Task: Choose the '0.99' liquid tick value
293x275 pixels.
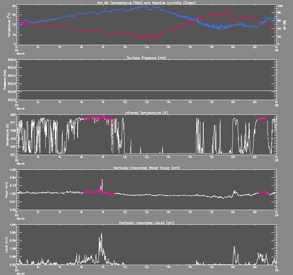Action: click(x=13, y=257)
